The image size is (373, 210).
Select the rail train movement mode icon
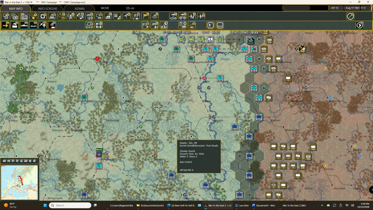click(x=15, y=25)
